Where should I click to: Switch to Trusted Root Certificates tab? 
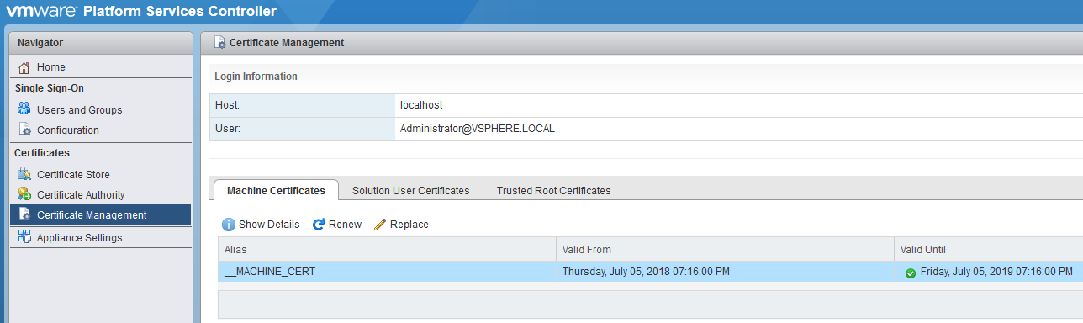[553, 190]
